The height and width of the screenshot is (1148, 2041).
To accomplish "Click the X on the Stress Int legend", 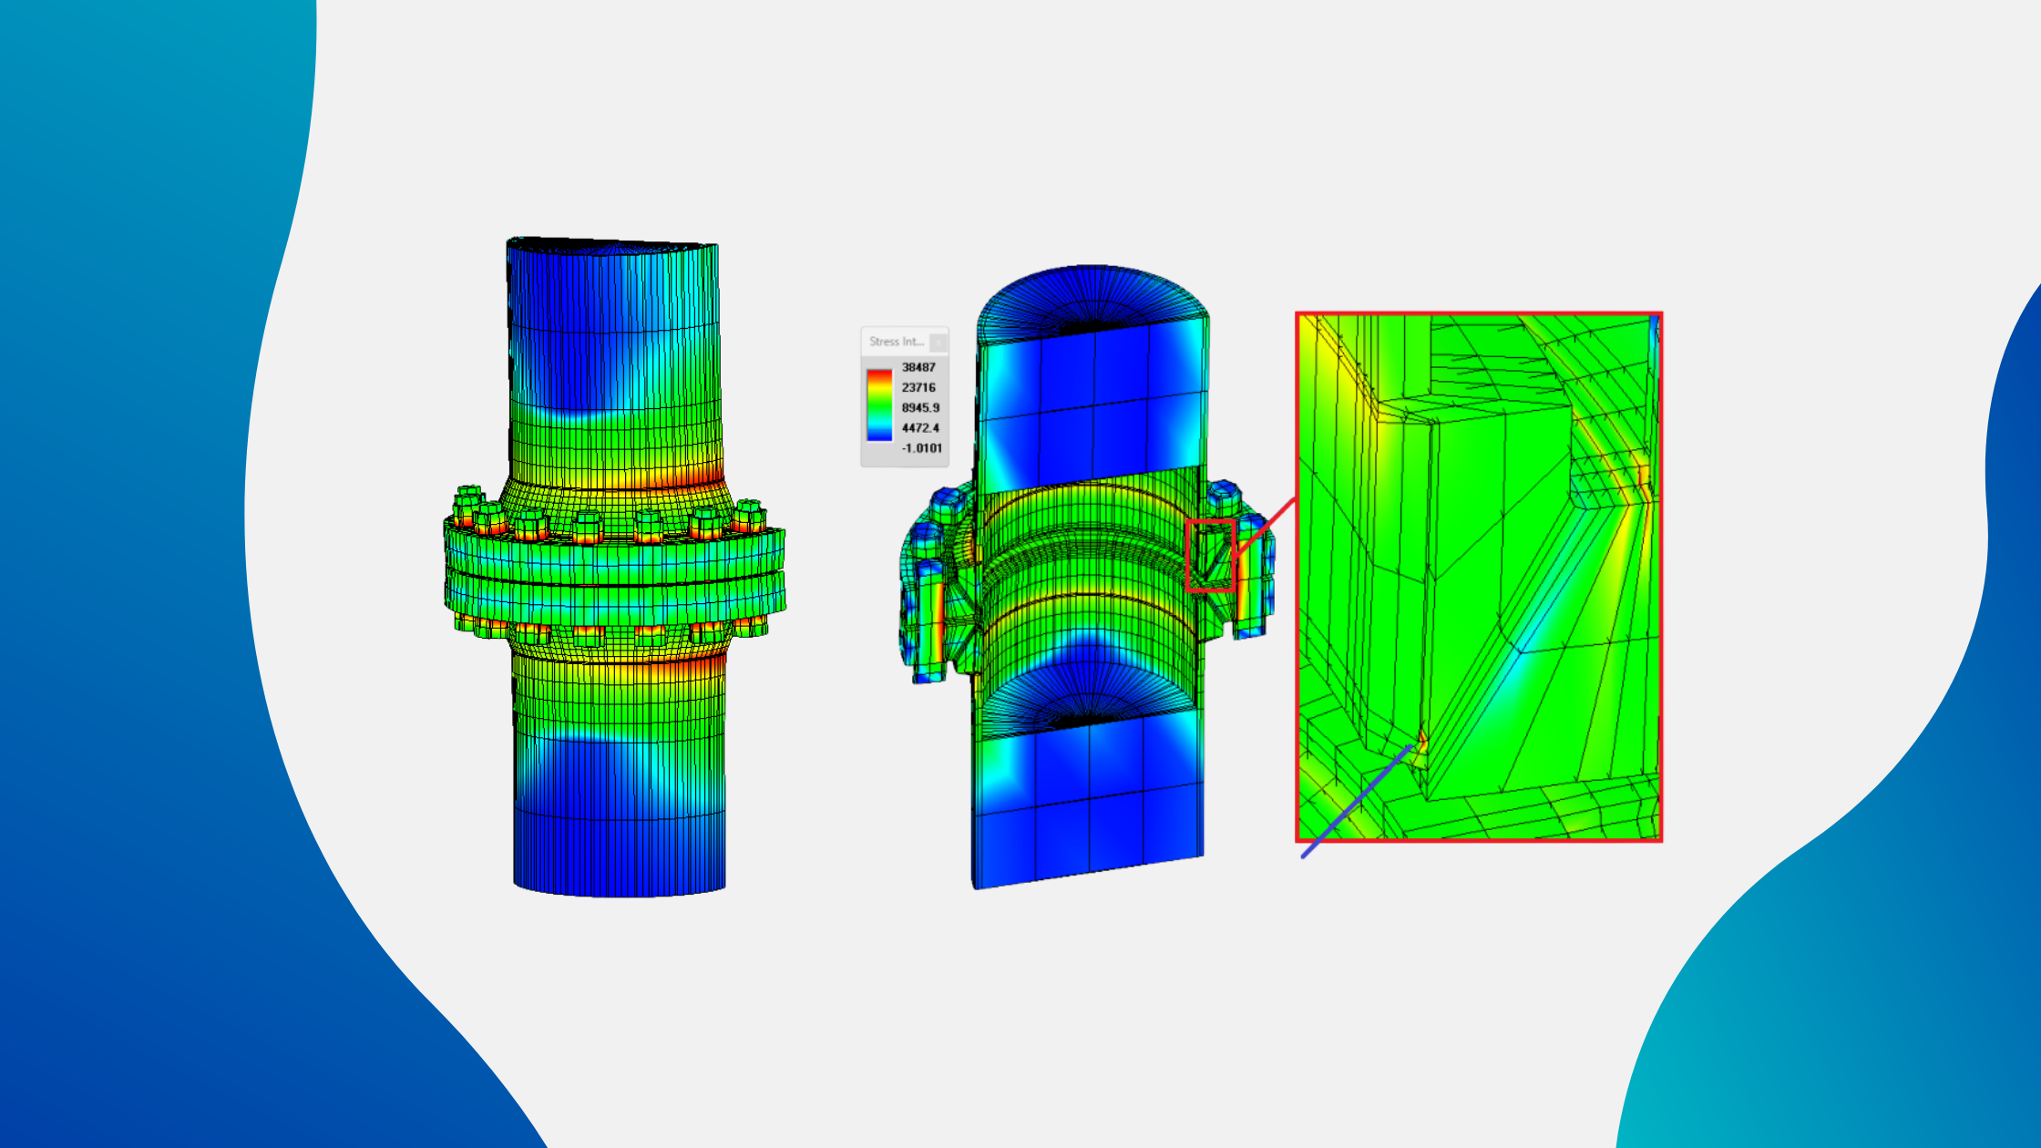I will tap(938, 343).
